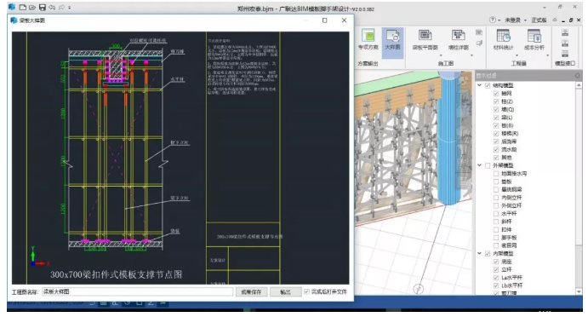Click the 输出 export button
The image size is (588, 317).
pyautogui.click(x=285, y=291)
